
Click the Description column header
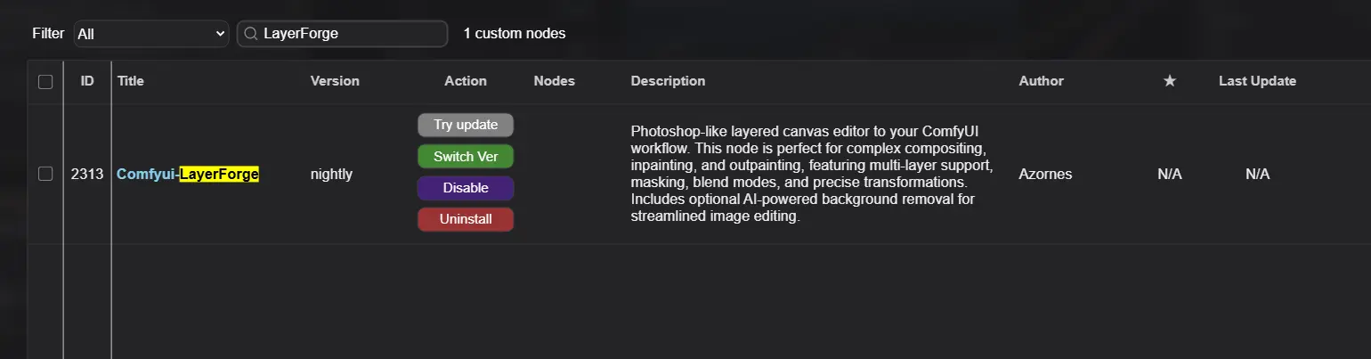pyautogui.click(x=668, y=81)
